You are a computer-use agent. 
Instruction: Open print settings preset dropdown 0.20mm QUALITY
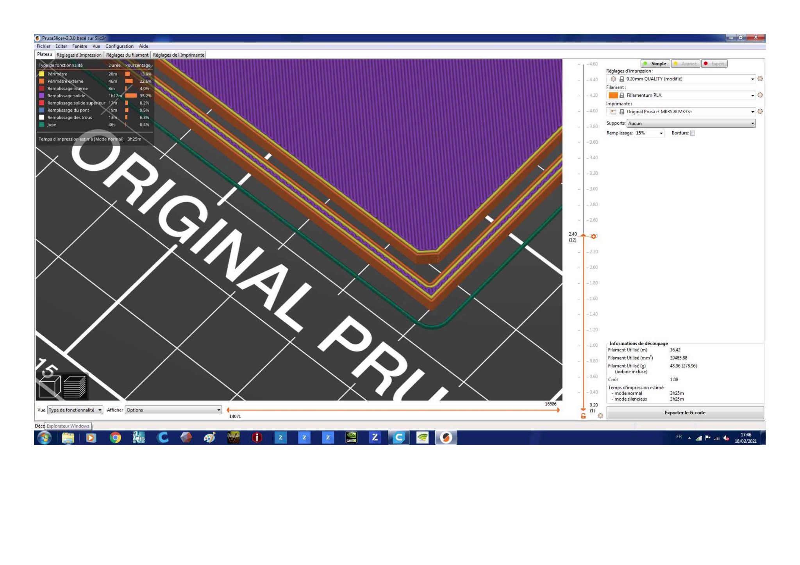(681, 79)
